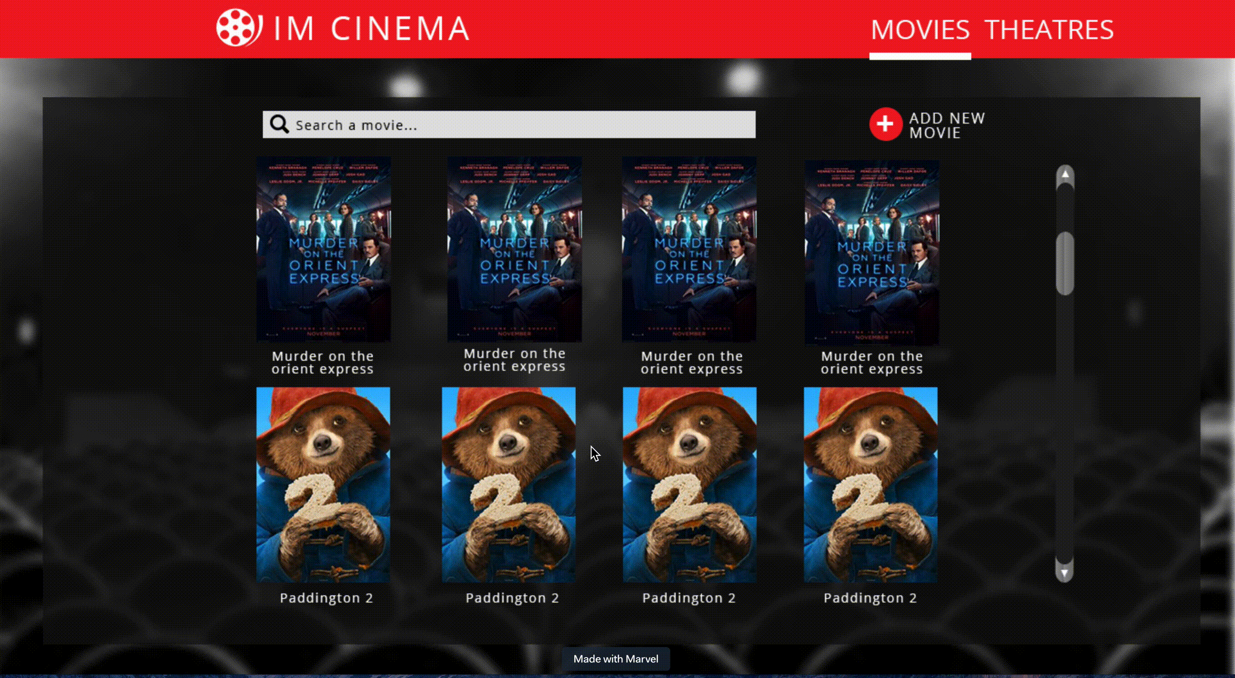
Task: Click the 'Made with Marvel' badge
Action: tap(616, 659)
